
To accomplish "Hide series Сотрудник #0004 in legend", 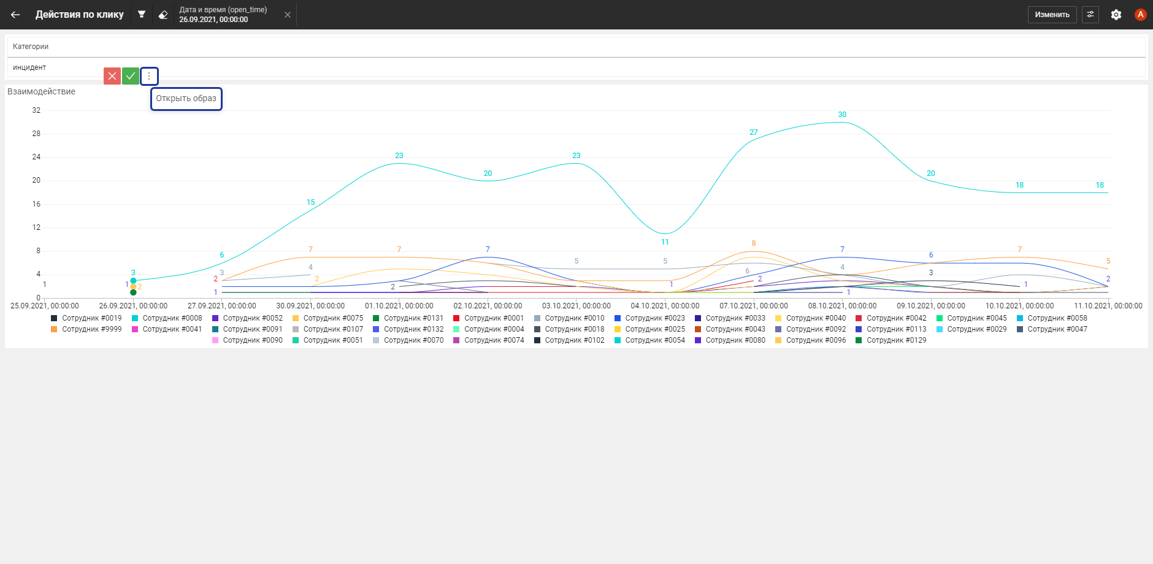I will coord(488,329).
